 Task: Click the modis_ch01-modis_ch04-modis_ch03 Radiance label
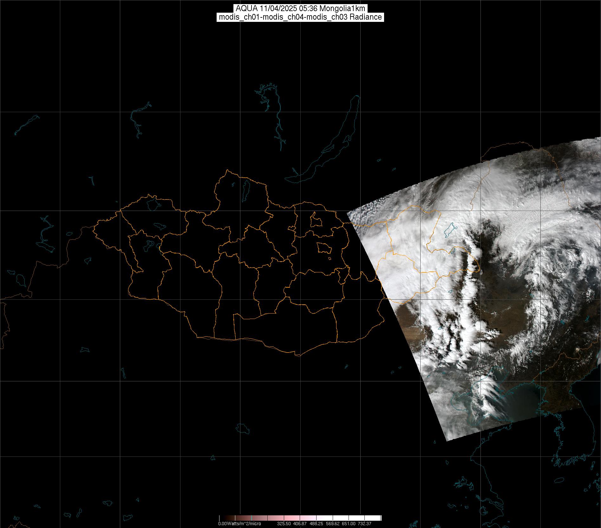point(300,17)
